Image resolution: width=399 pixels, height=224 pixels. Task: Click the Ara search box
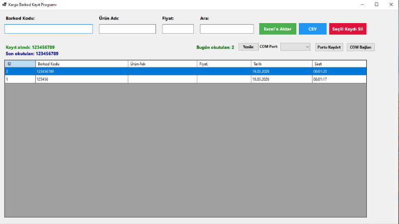[x=227, y=29]
